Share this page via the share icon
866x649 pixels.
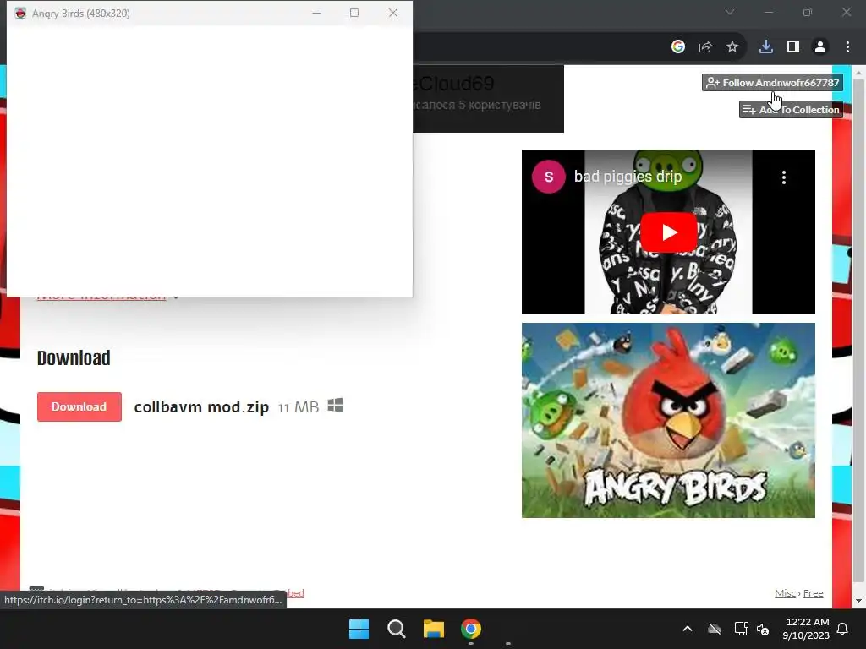[x=704, y=47]
